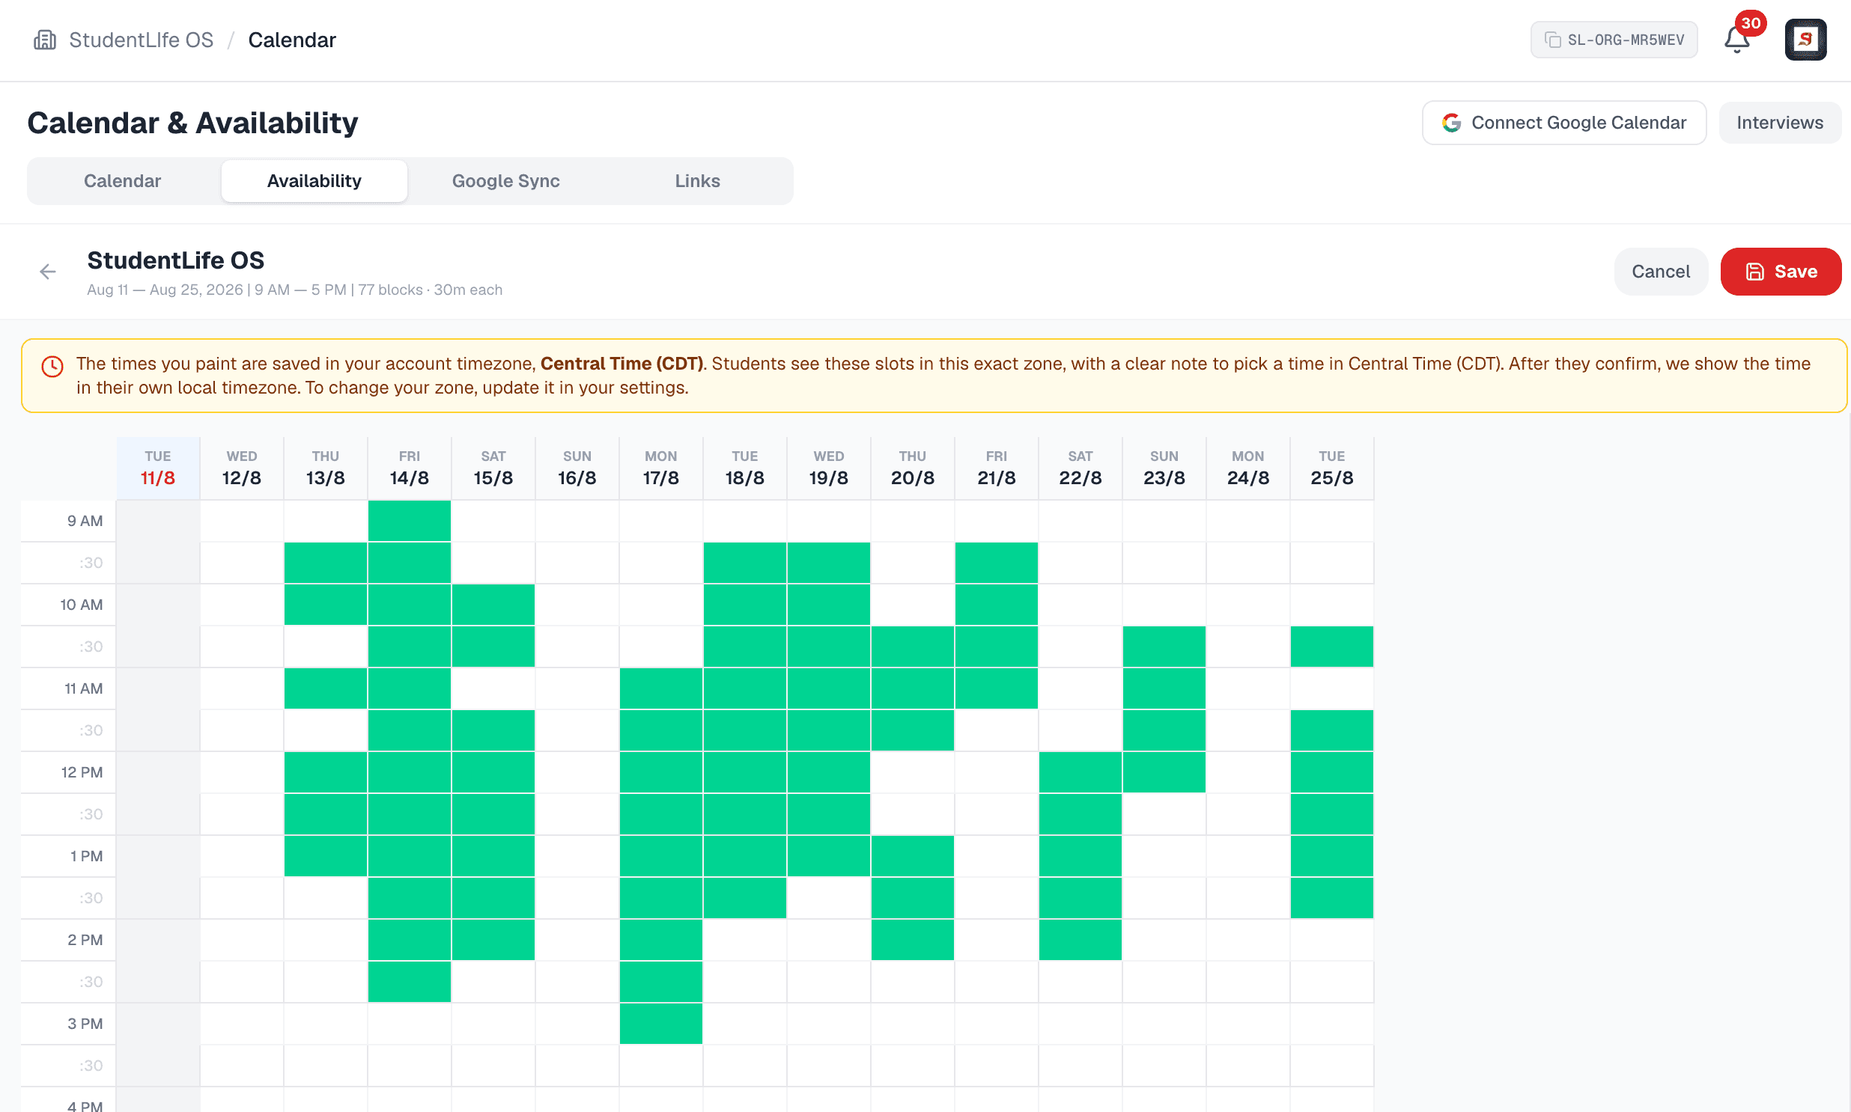Click the building icon in the breadcrumb
Screen dimensions: 1851x1112
tap(45, 40)
